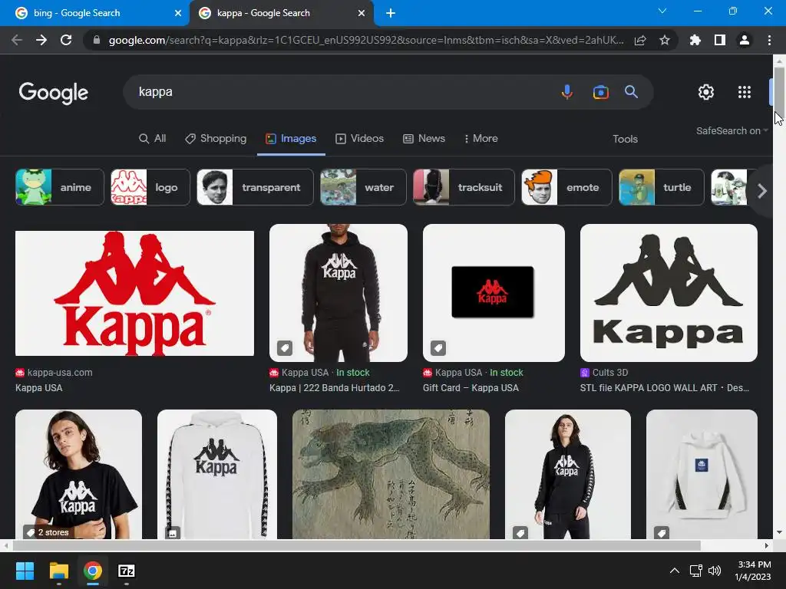Click the site security lock icon
Viewport: 786px width, 589px height.
97,40
